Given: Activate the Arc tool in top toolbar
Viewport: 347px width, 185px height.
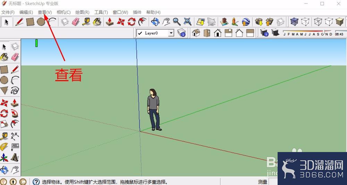Looking at the screenshot, I should tap(52, 22).
